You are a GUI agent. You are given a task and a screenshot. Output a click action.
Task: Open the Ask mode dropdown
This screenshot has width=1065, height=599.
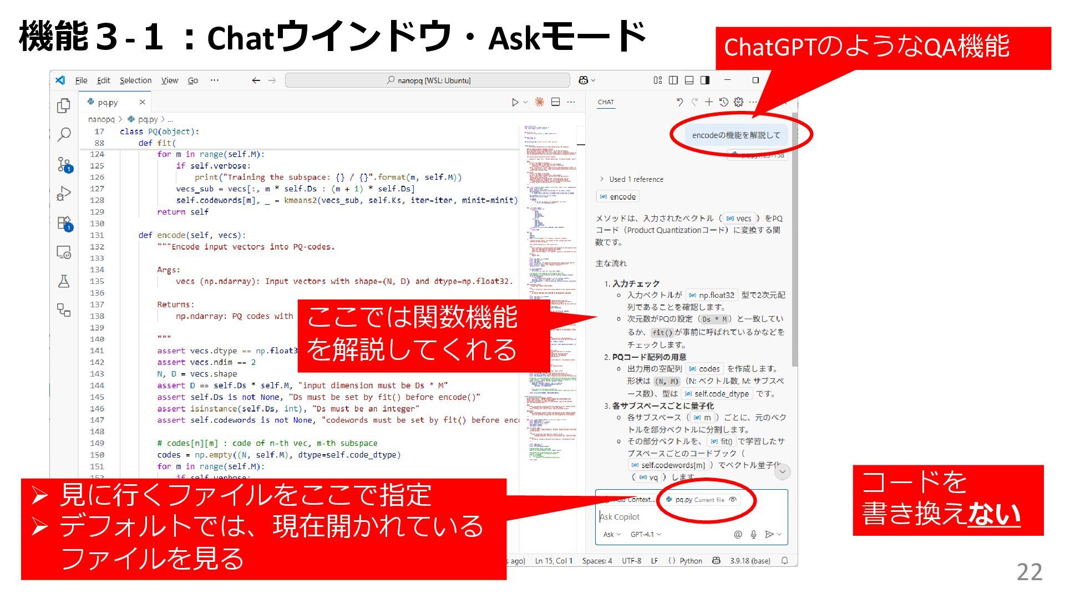(x=612, y=535)
